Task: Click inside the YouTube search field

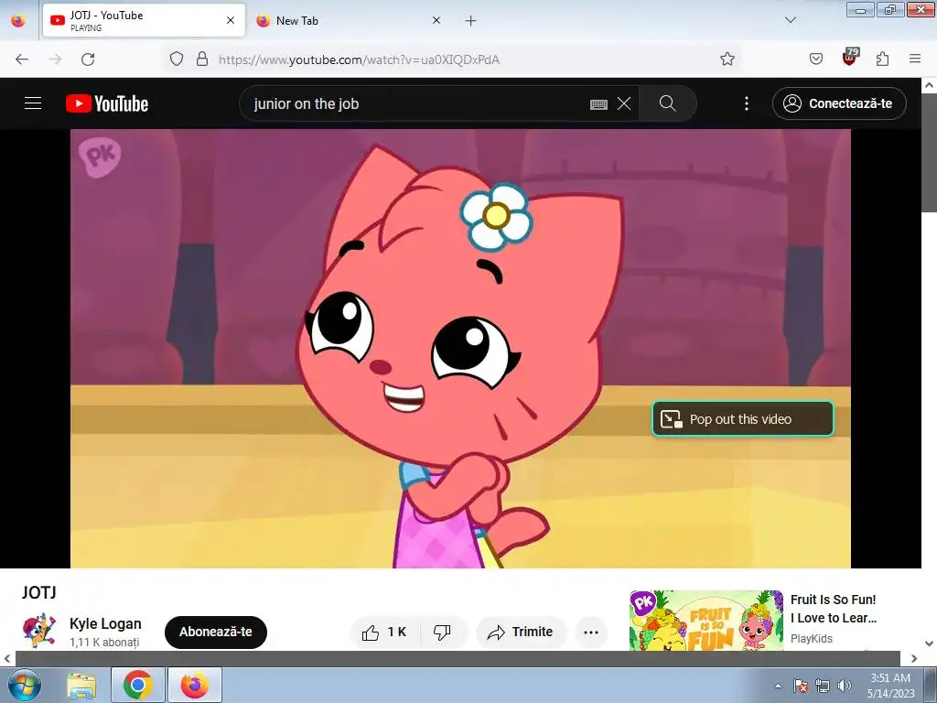Action: tap(418, 103)
